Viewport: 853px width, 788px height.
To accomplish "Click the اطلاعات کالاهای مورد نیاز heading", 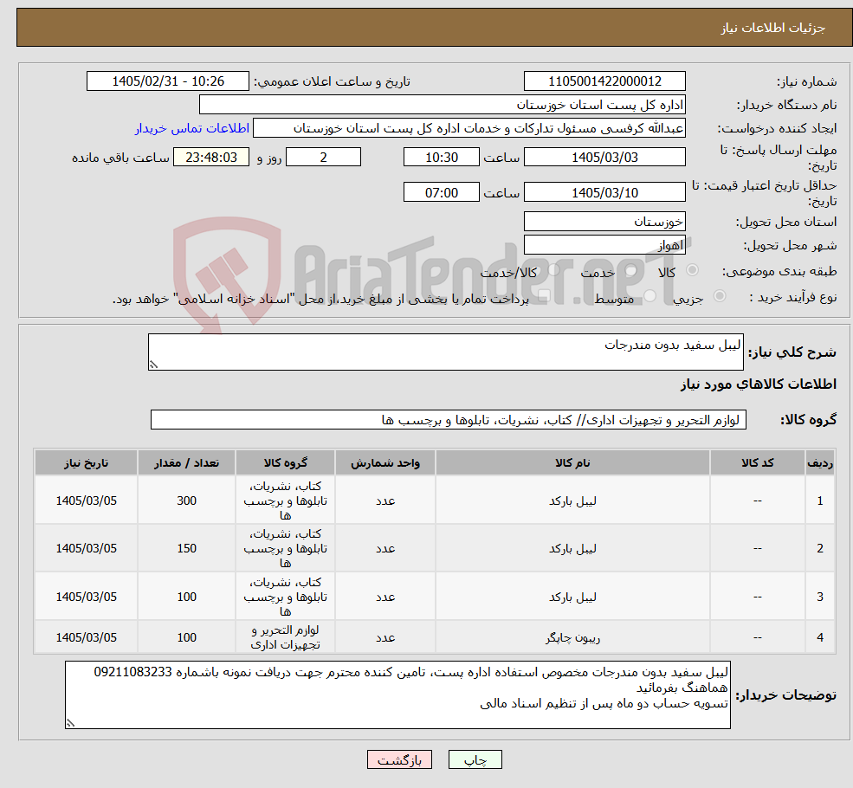I will (x=759, y=384).
